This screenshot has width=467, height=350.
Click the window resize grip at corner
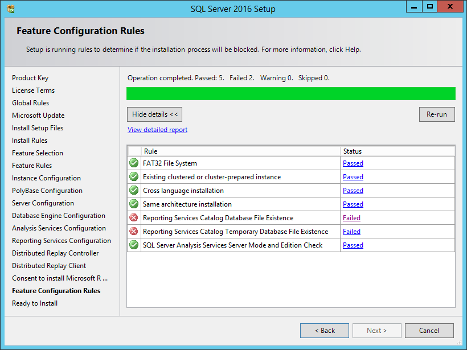(460, 343)
